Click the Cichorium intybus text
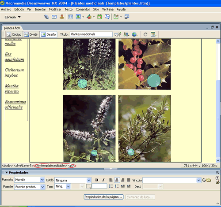 pos(14,73)
